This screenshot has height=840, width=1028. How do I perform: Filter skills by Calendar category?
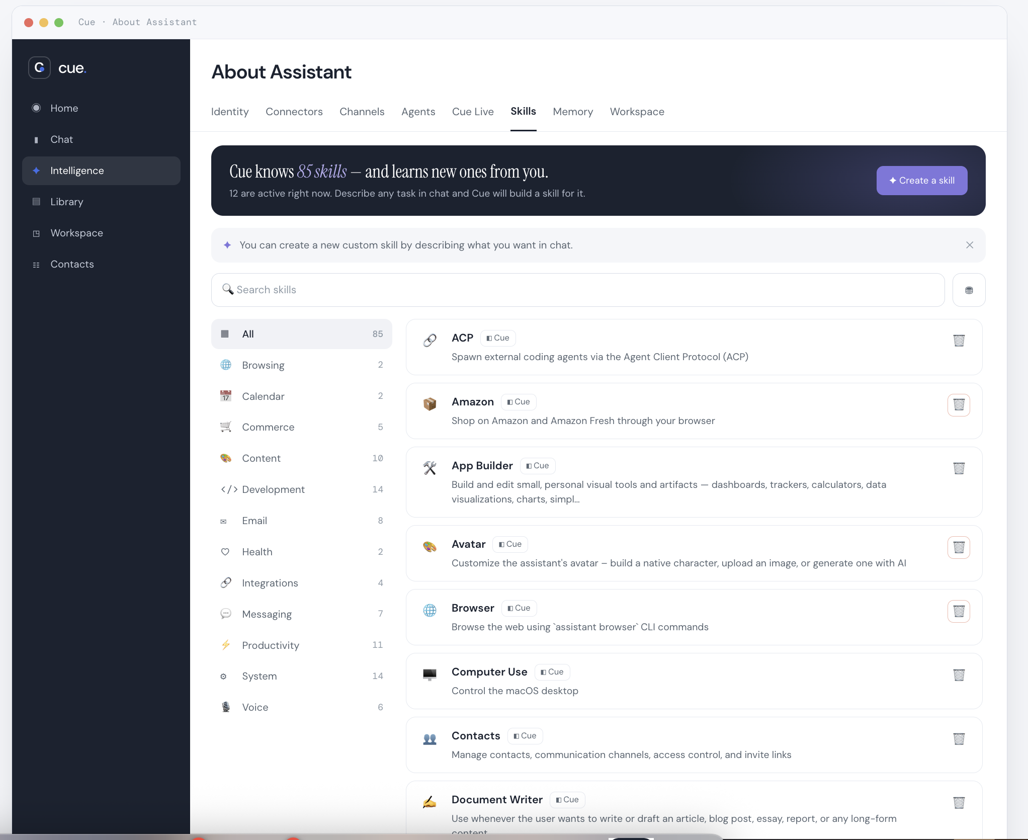click(x=301, y=396)
